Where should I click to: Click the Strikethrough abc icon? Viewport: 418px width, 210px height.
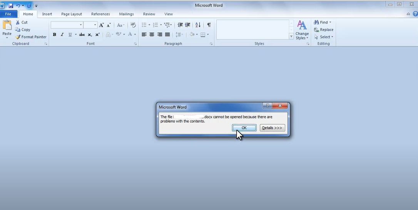click(82, 35)
